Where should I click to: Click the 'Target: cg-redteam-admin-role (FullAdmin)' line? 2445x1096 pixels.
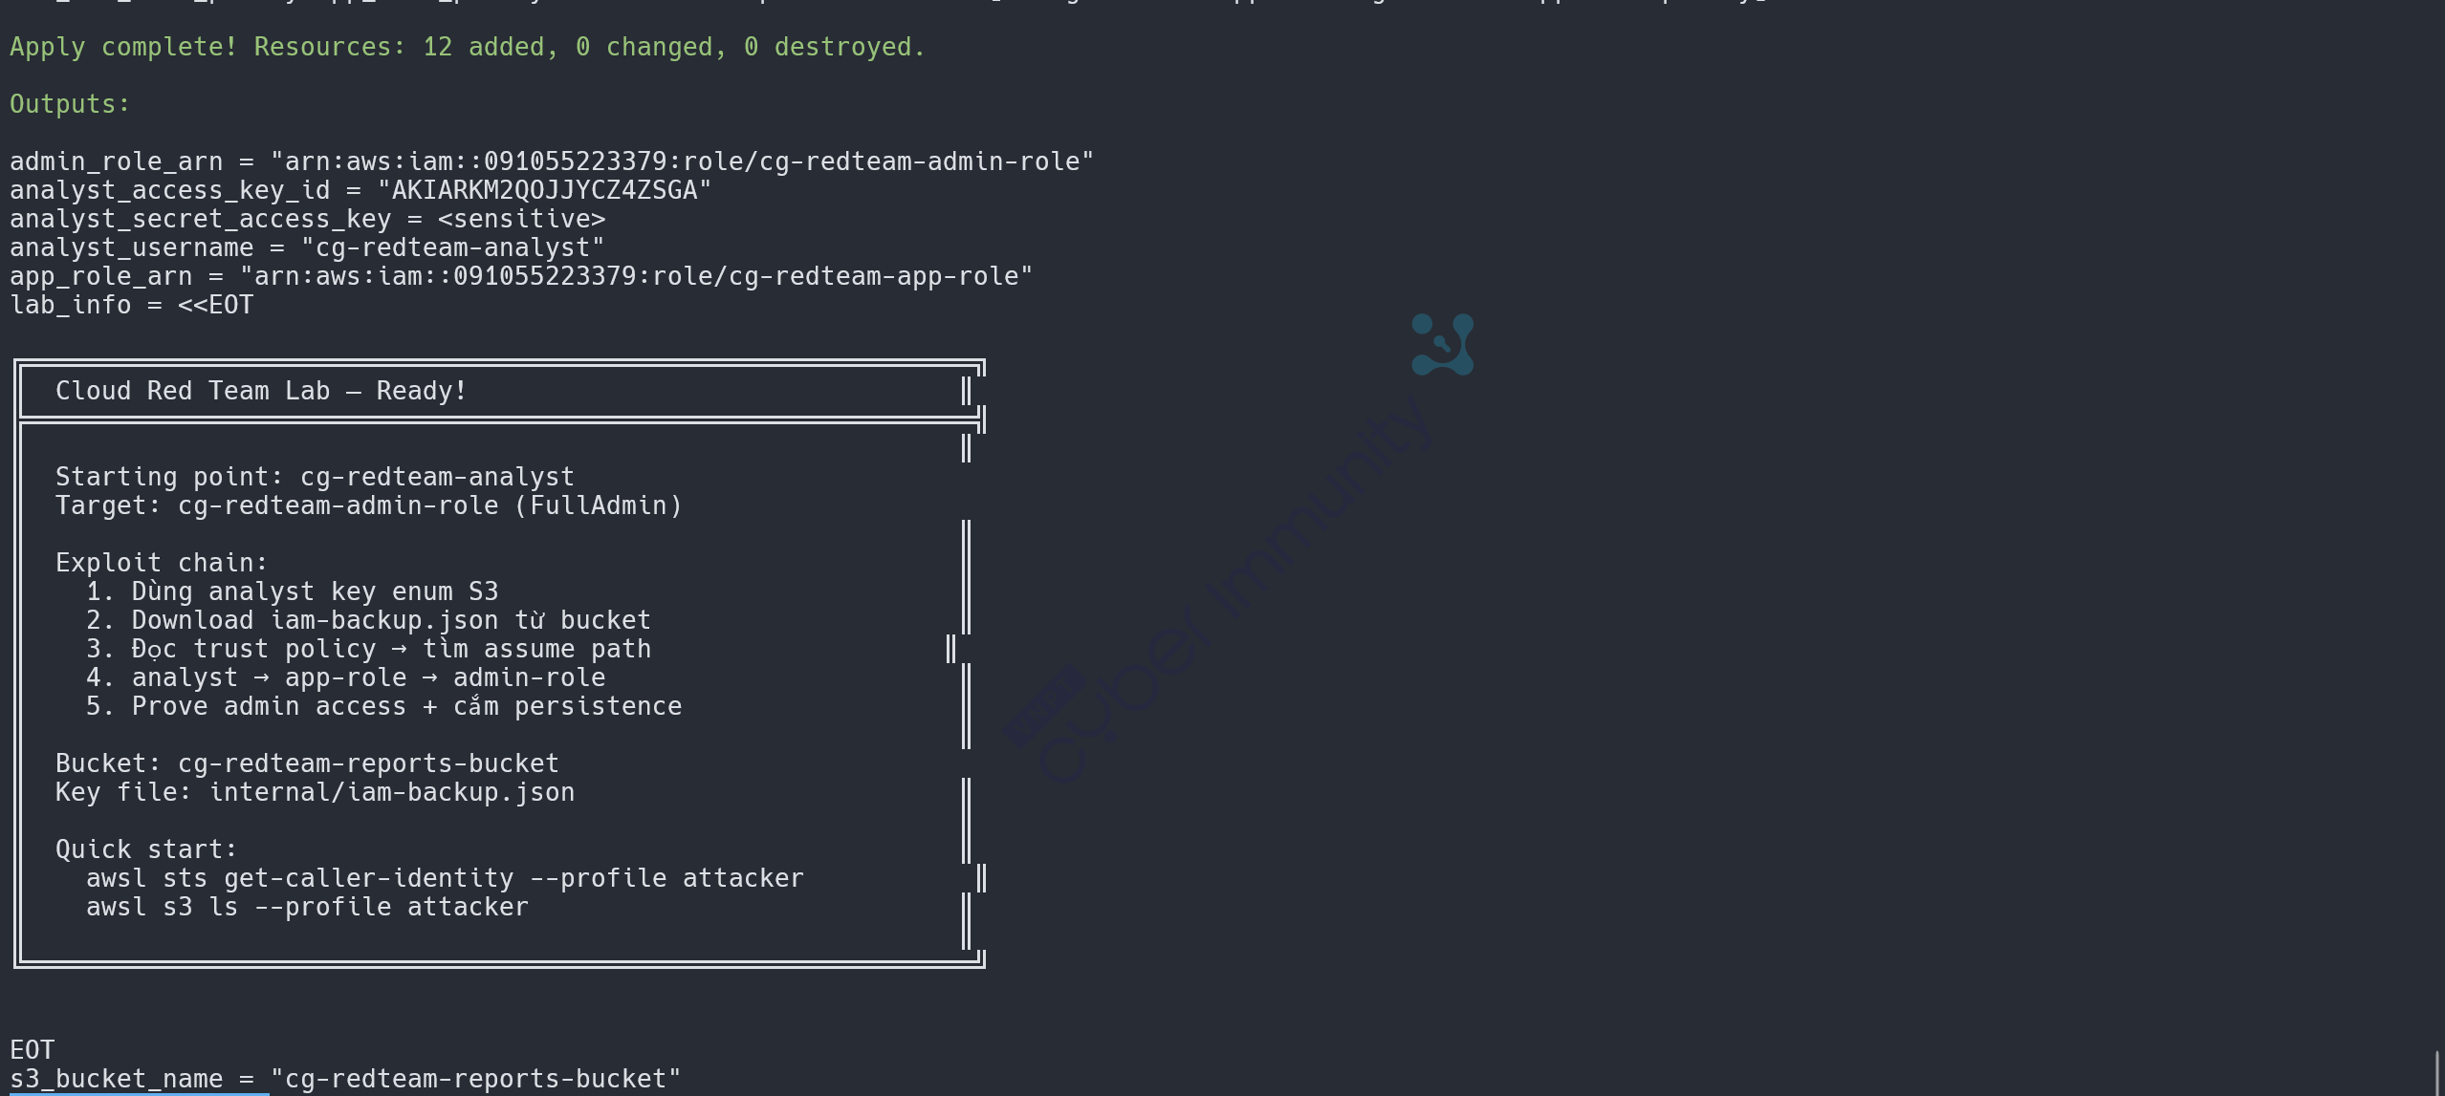tap(368, 505)
